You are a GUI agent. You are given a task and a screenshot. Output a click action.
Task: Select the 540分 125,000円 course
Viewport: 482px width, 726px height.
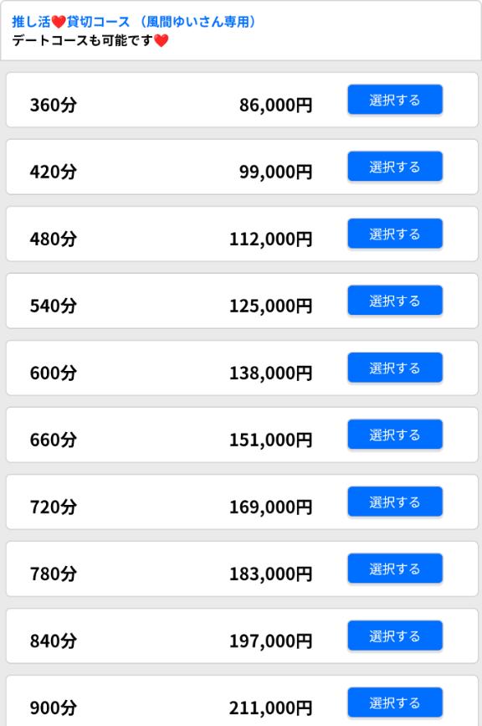click(x=395, y=301)
